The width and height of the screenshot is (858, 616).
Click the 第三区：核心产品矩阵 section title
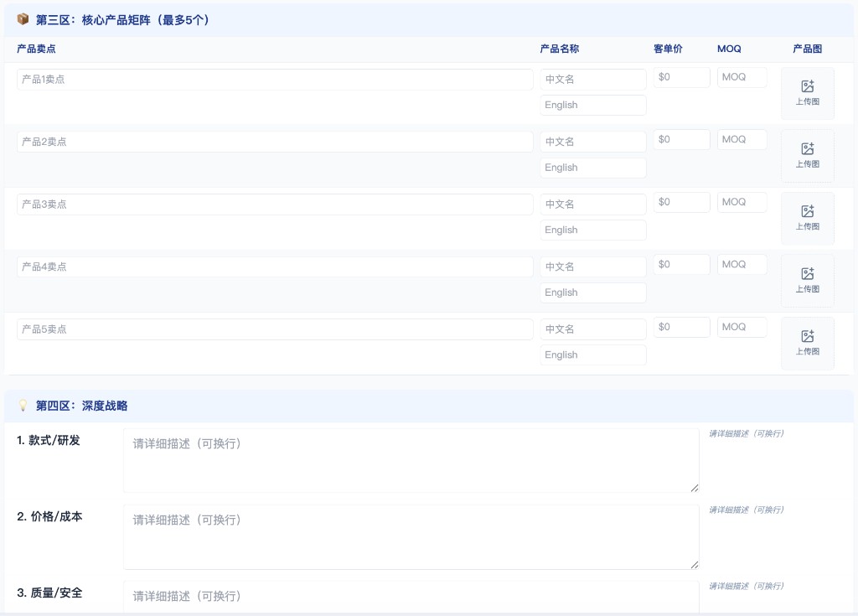[122, 20]
